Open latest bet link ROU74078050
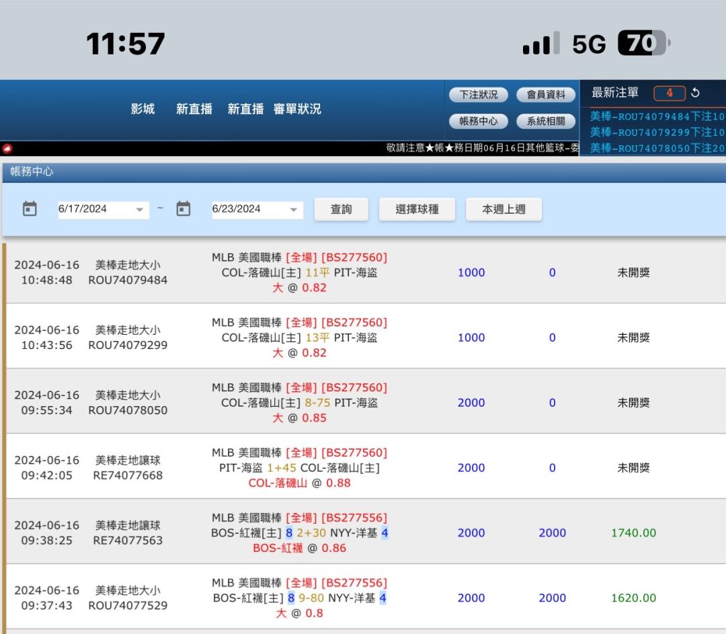Image resolution: width=726 pixels, height=634 pixels. [657, 148]
